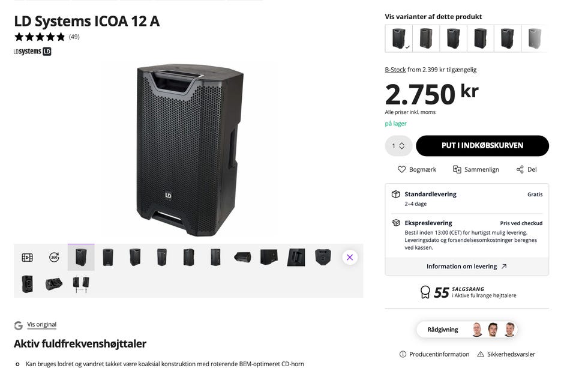
Task: Open the product video gallery icon
Action: [x=27, y=258]
